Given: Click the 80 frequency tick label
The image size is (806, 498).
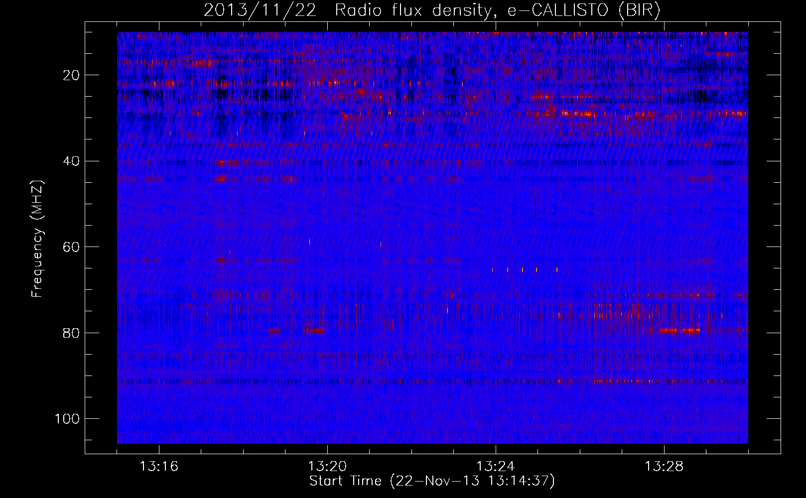Looking at the screenshot, I should tap(72, 333).
